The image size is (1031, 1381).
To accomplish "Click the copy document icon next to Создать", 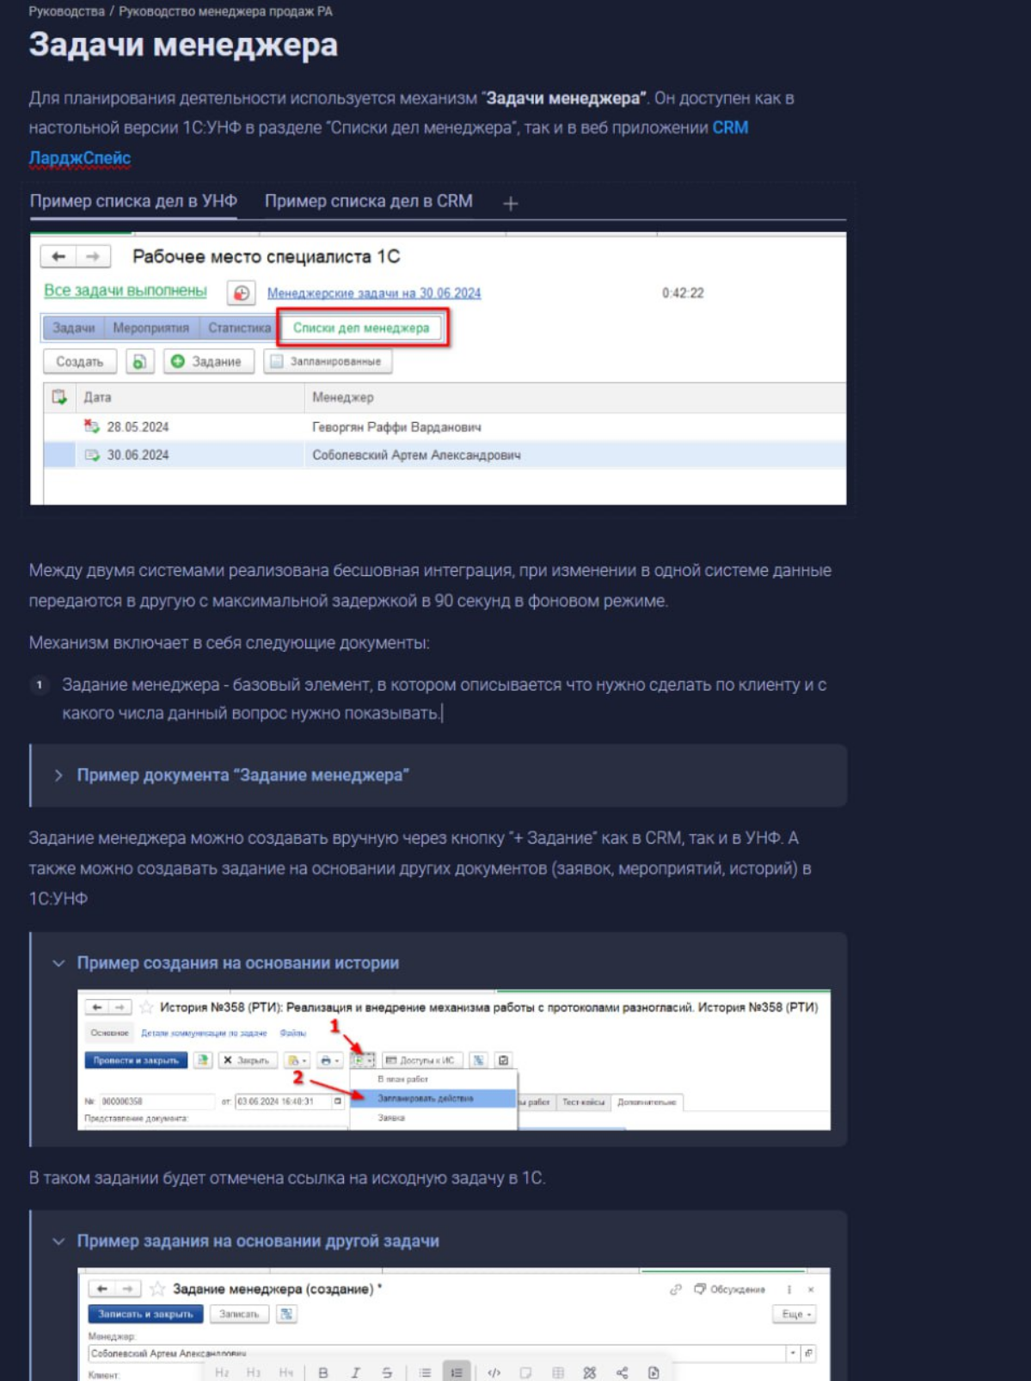I will (139, 361).
